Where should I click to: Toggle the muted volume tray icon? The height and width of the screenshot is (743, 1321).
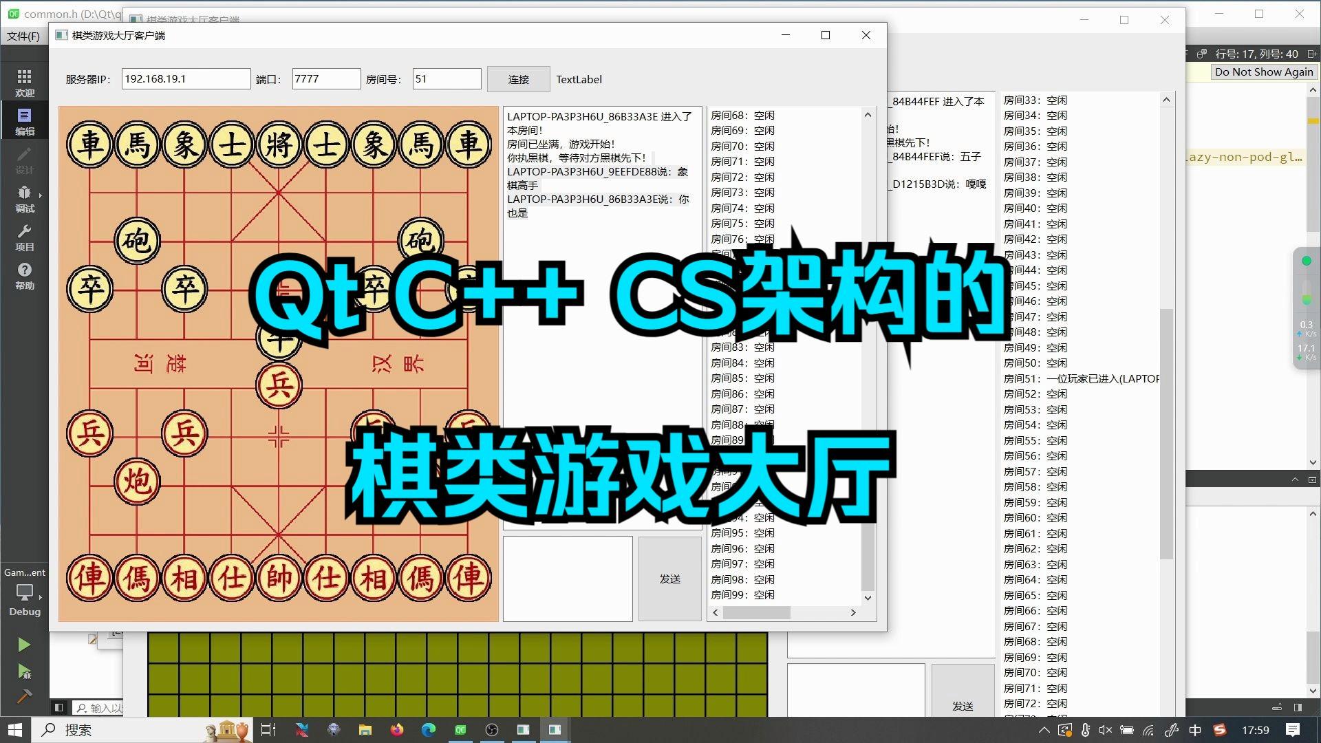[x=1106, y=730]
